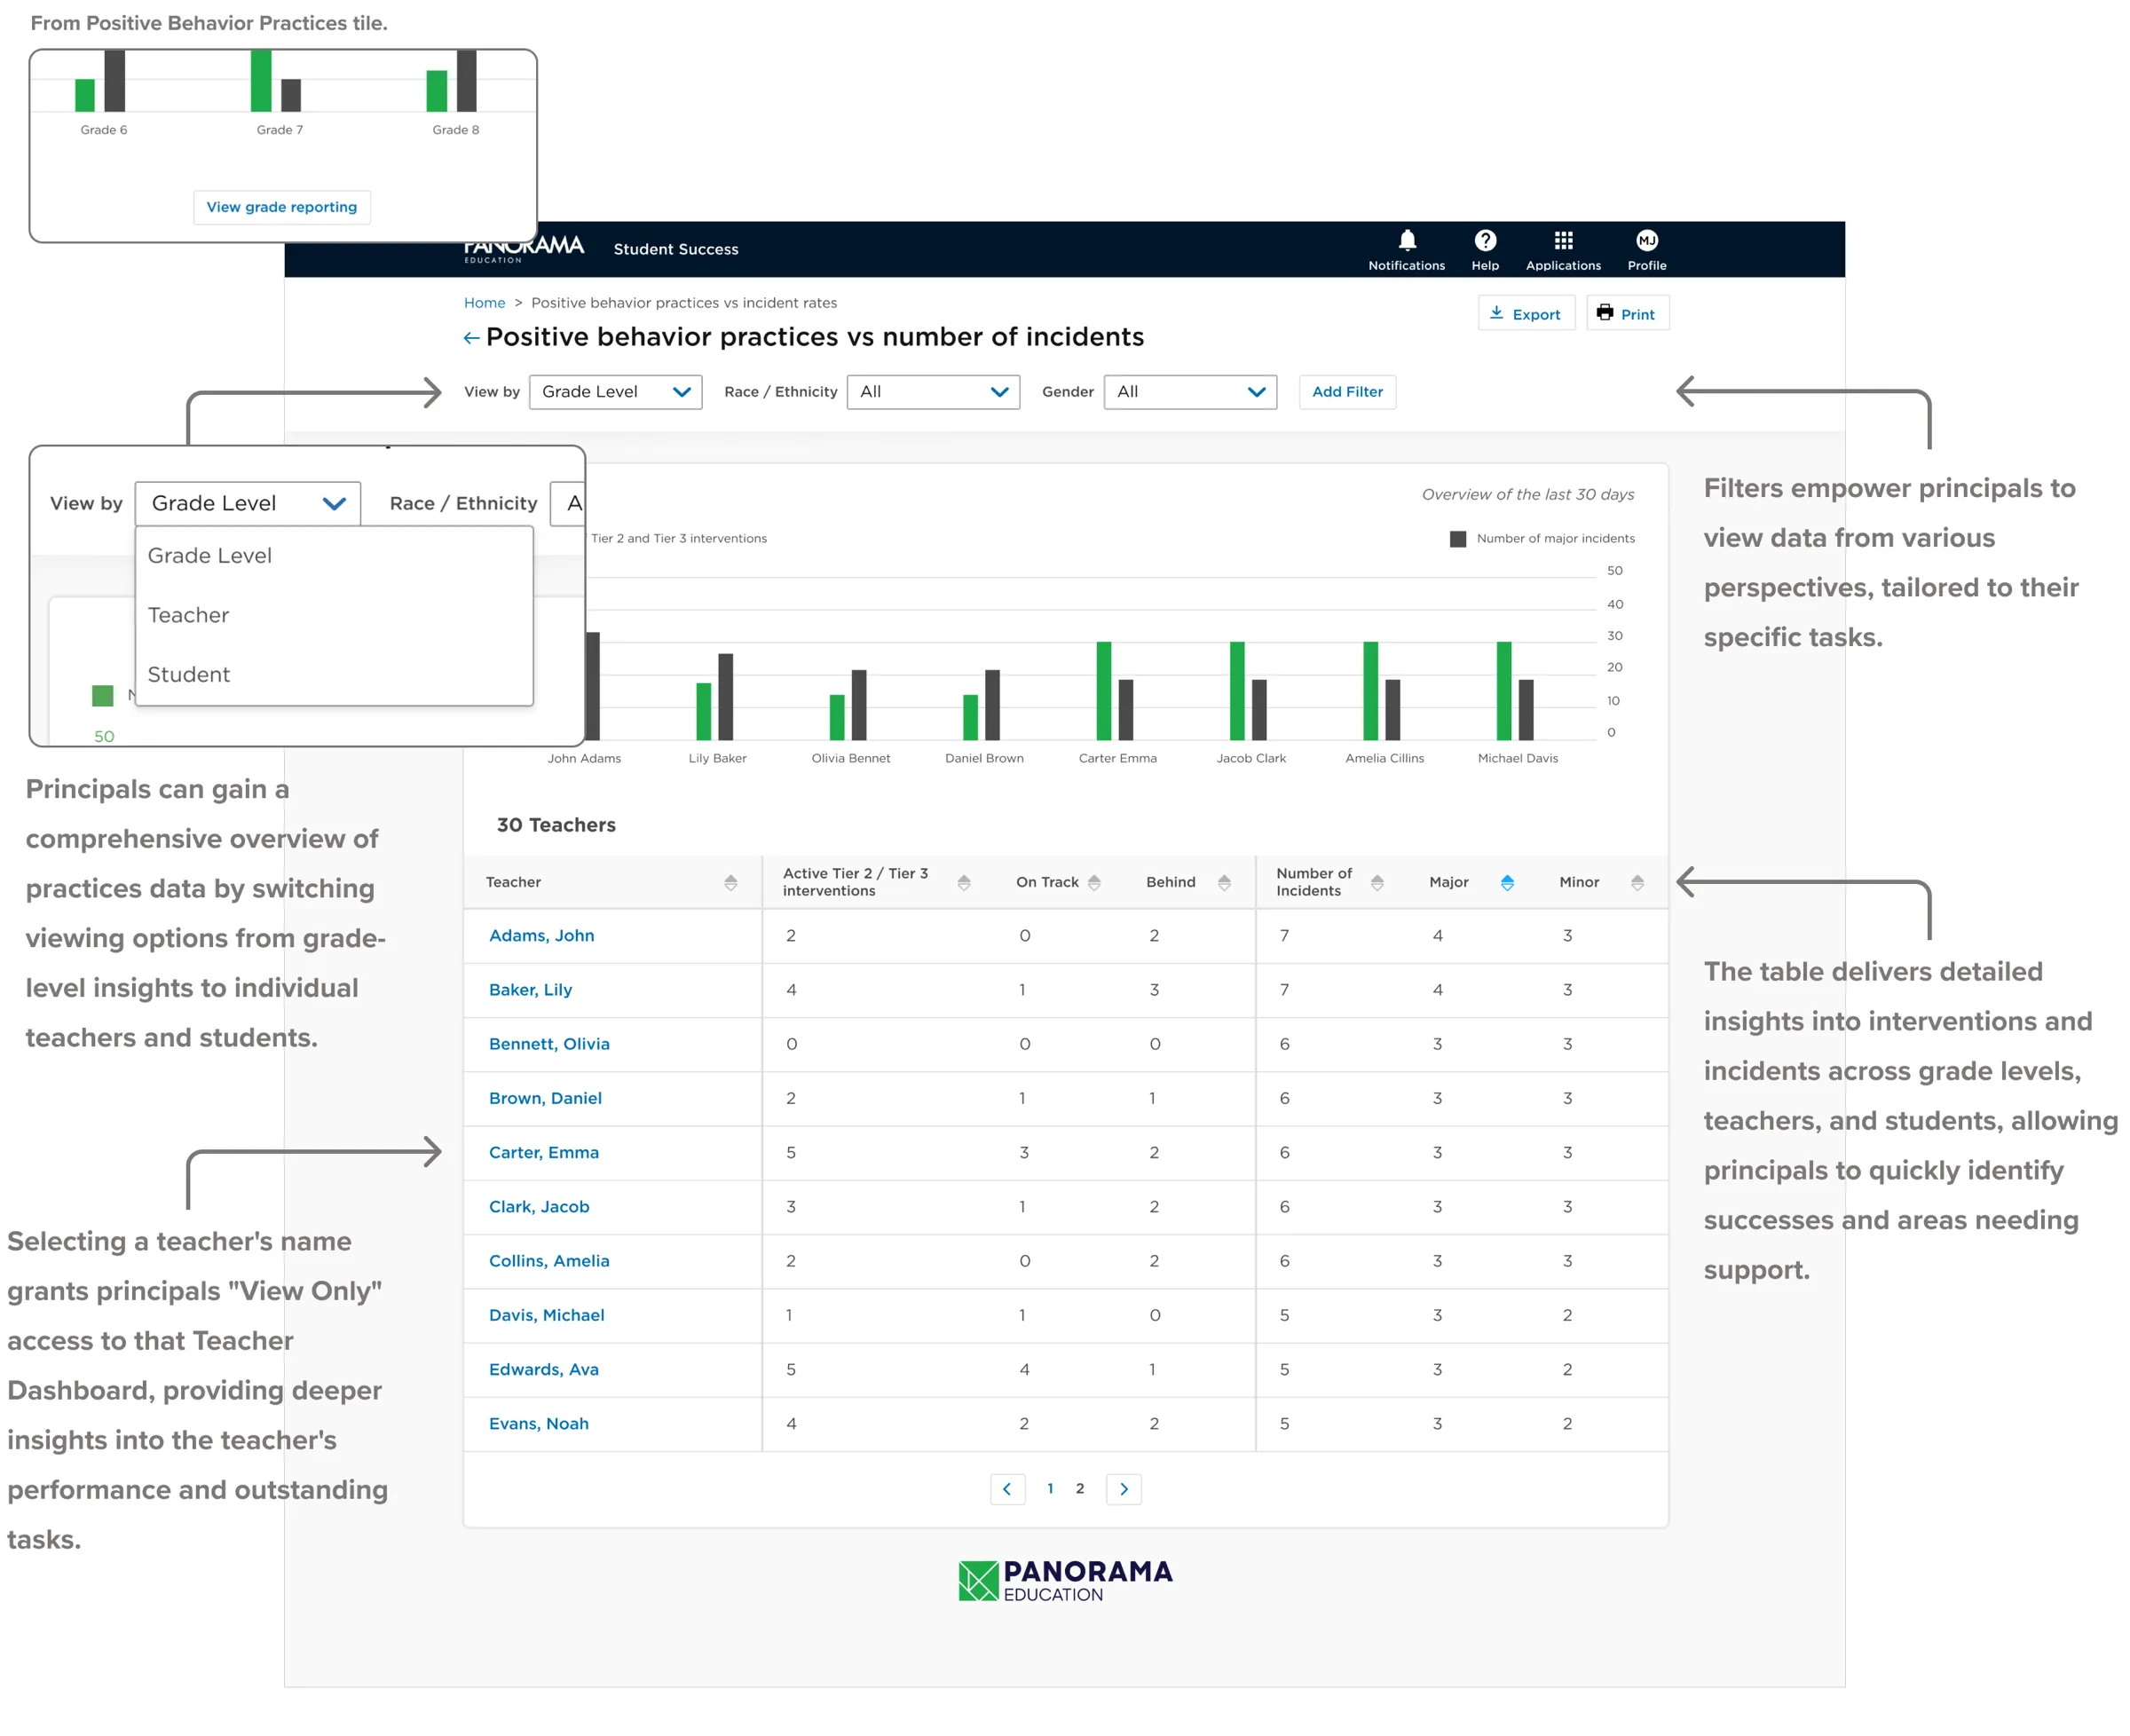Go to Home in the breadcrumb
This screenshot has height=1736, width=2130.
coord(484,303)
